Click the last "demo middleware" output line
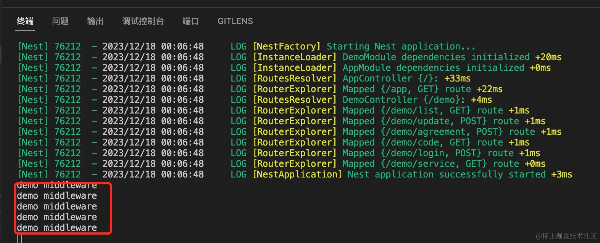This screenshot has width=600, height=243. (x=57, y=228)
